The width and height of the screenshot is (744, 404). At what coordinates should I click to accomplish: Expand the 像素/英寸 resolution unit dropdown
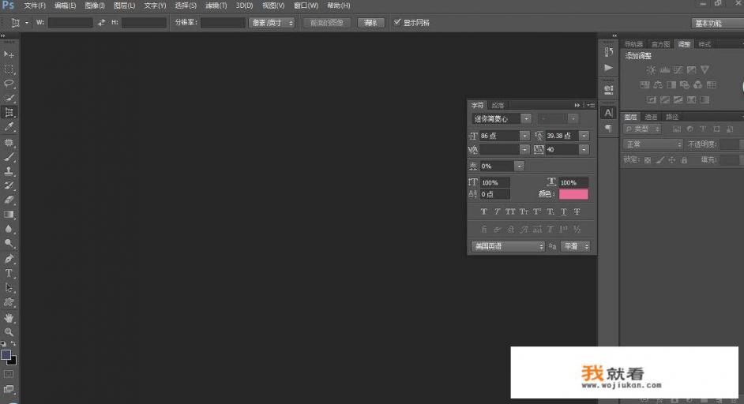272,23
